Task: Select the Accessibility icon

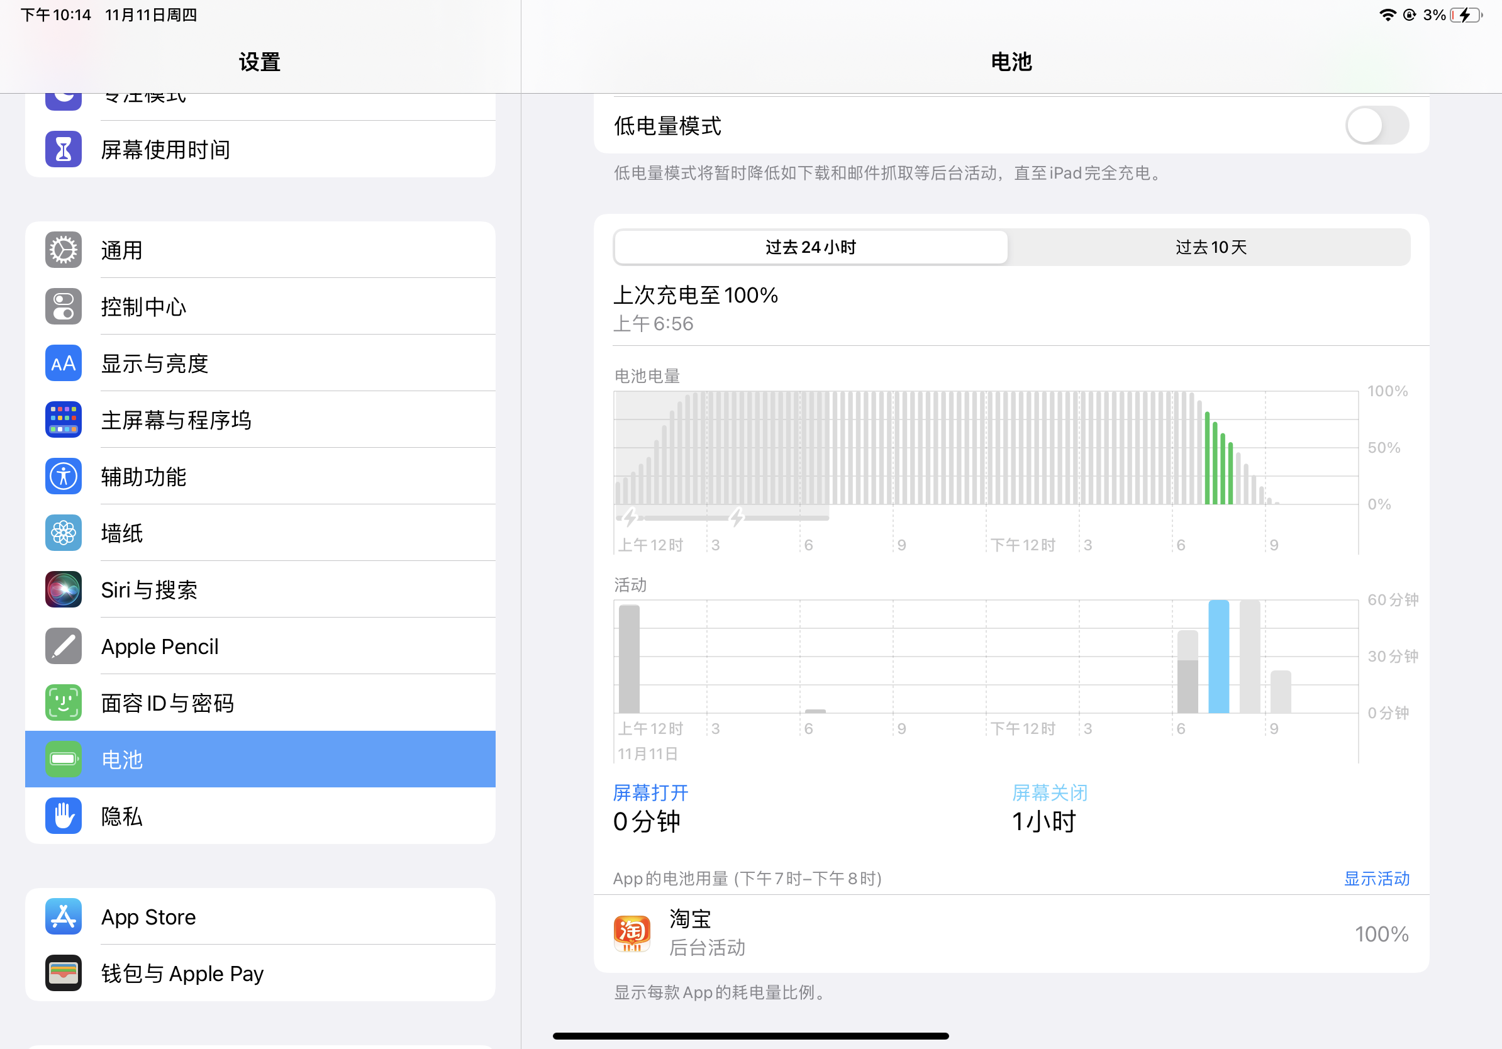Action: (x=64, y=476)
